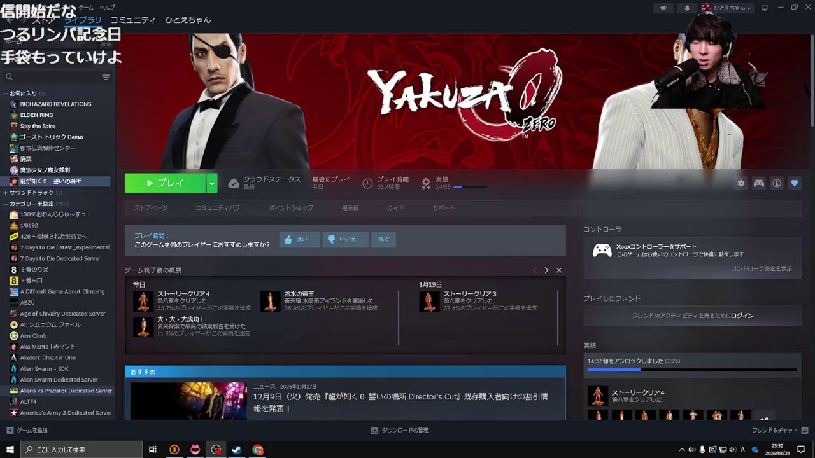Click コントローラ設定を表示 link

tap(762, 268)
